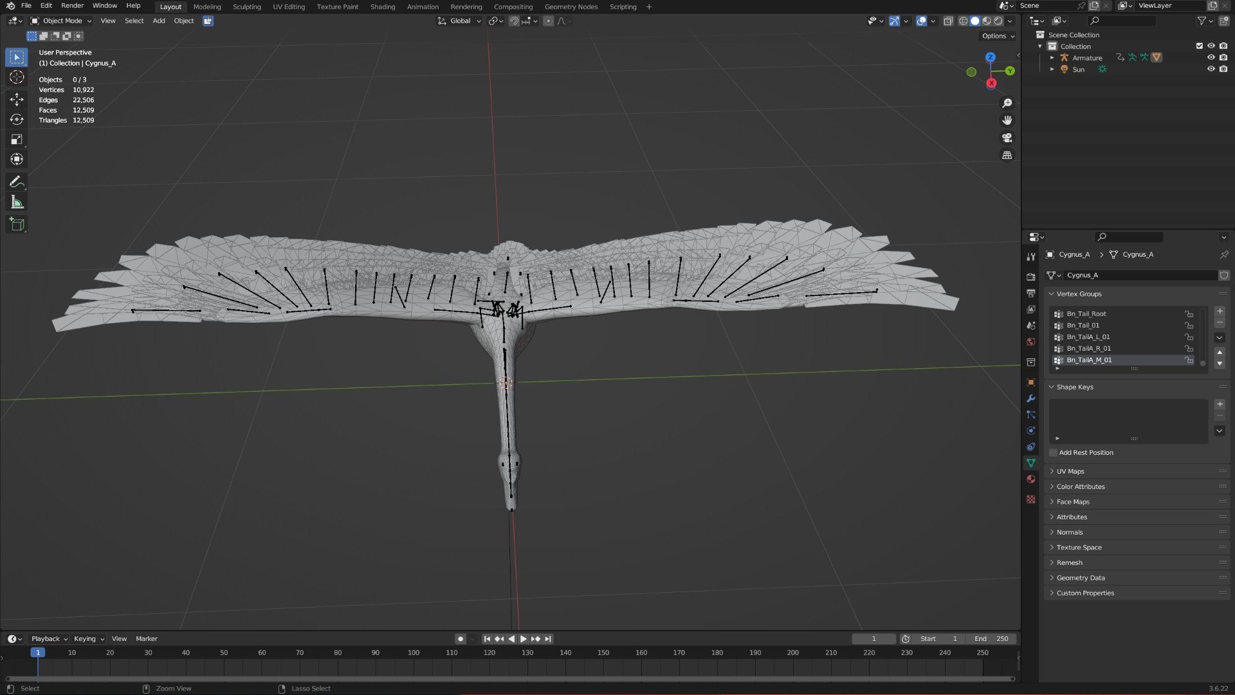Image resolution: width=1235 pixels, height=695 pixels.
Task: Click the pan hand viewport icon
Action: click(x=1007, y=120)
